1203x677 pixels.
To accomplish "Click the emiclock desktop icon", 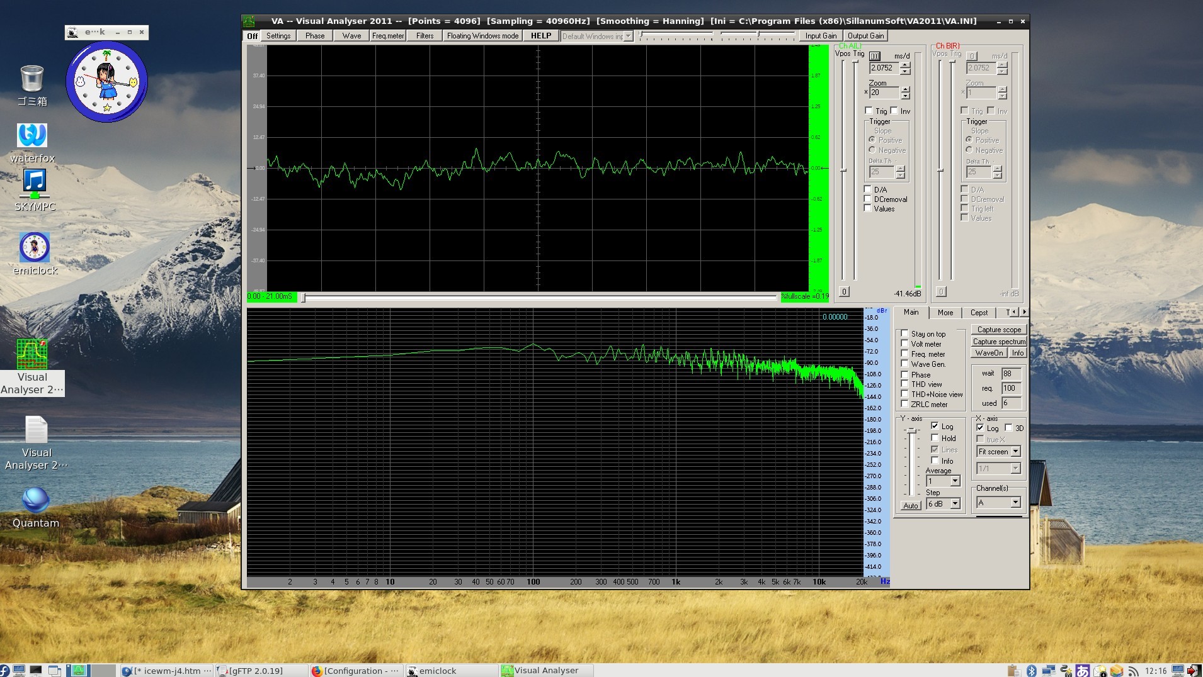I will click(35, 247).
